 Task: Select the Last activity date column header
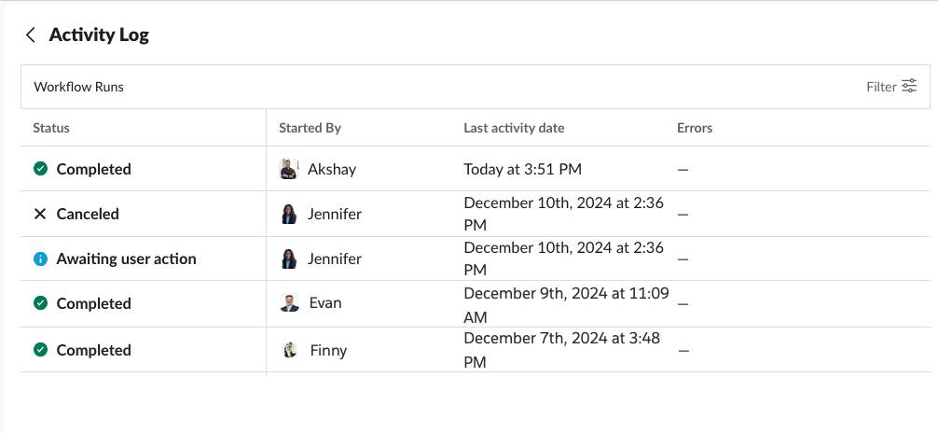[514, 128]
